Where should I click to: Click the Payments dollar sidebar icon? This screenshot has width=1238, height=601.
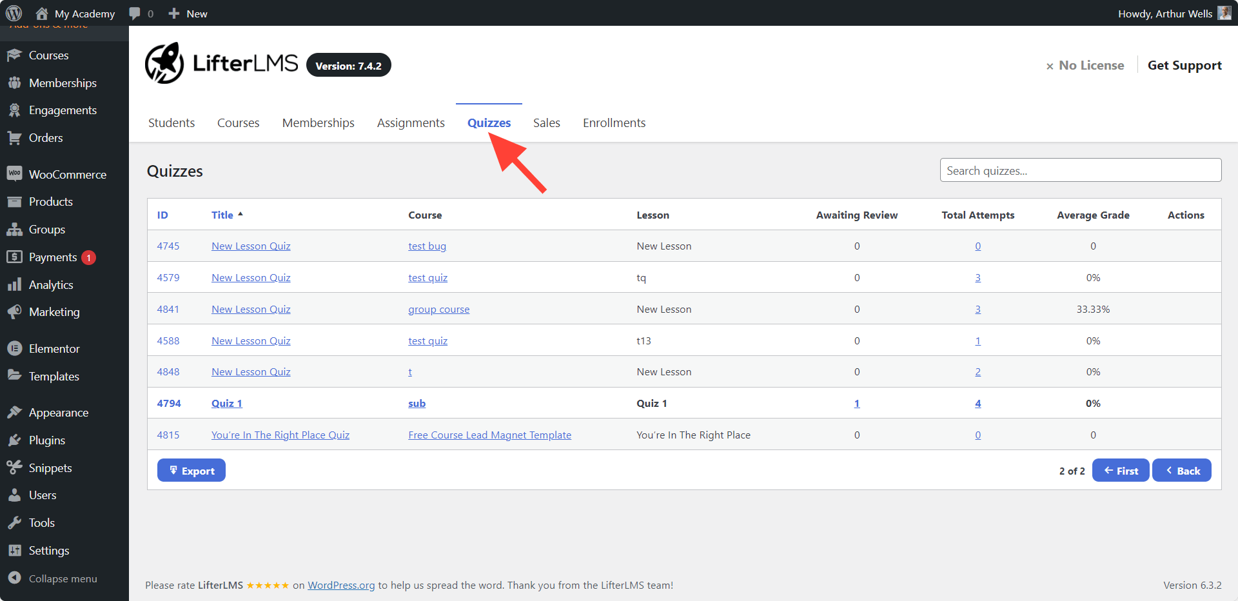(14, 257)
